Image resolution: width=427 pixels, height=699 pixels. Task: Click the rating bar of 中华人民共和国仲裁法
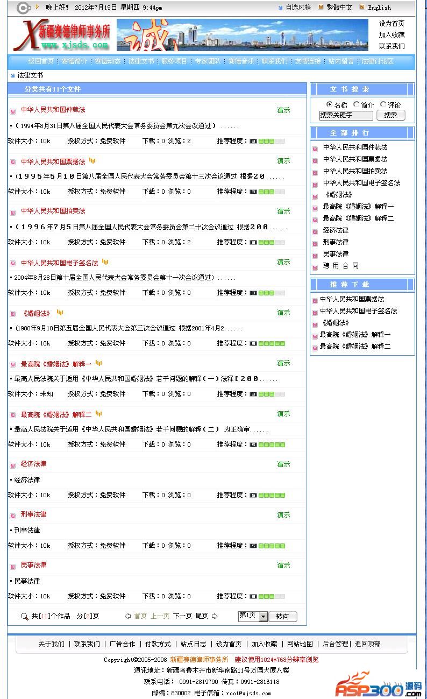(x=267, y=141)
